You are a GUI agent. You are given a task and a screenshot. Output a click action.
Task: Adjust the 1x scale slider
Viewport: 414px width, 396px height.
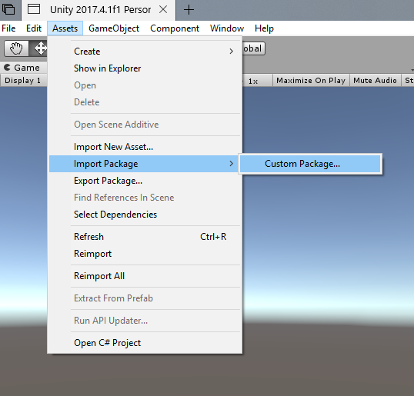(x=252, y=81)
